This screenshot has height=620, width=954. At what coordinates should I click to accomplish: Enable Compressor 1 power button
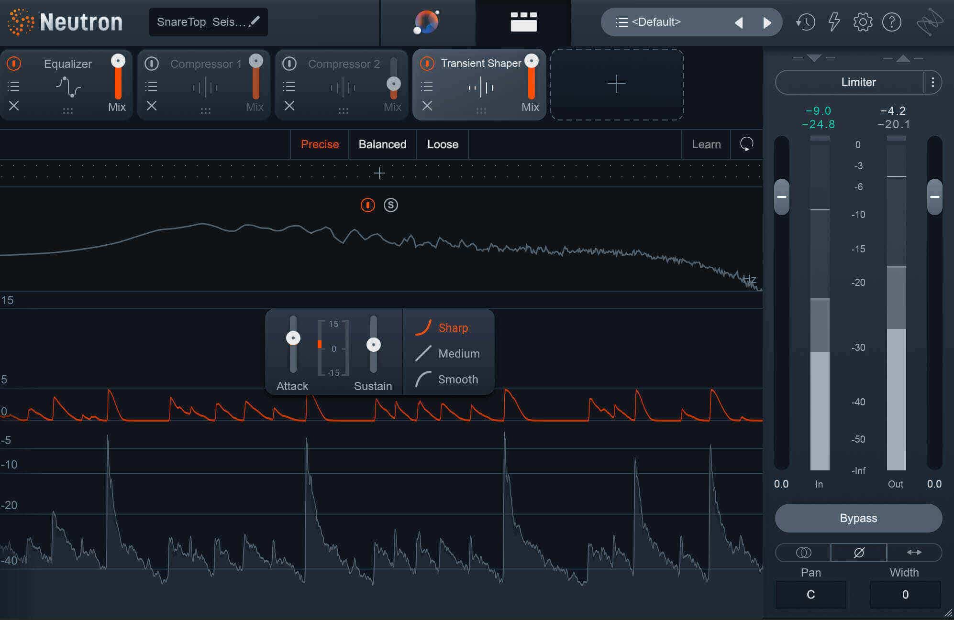(x=152, y=64)
